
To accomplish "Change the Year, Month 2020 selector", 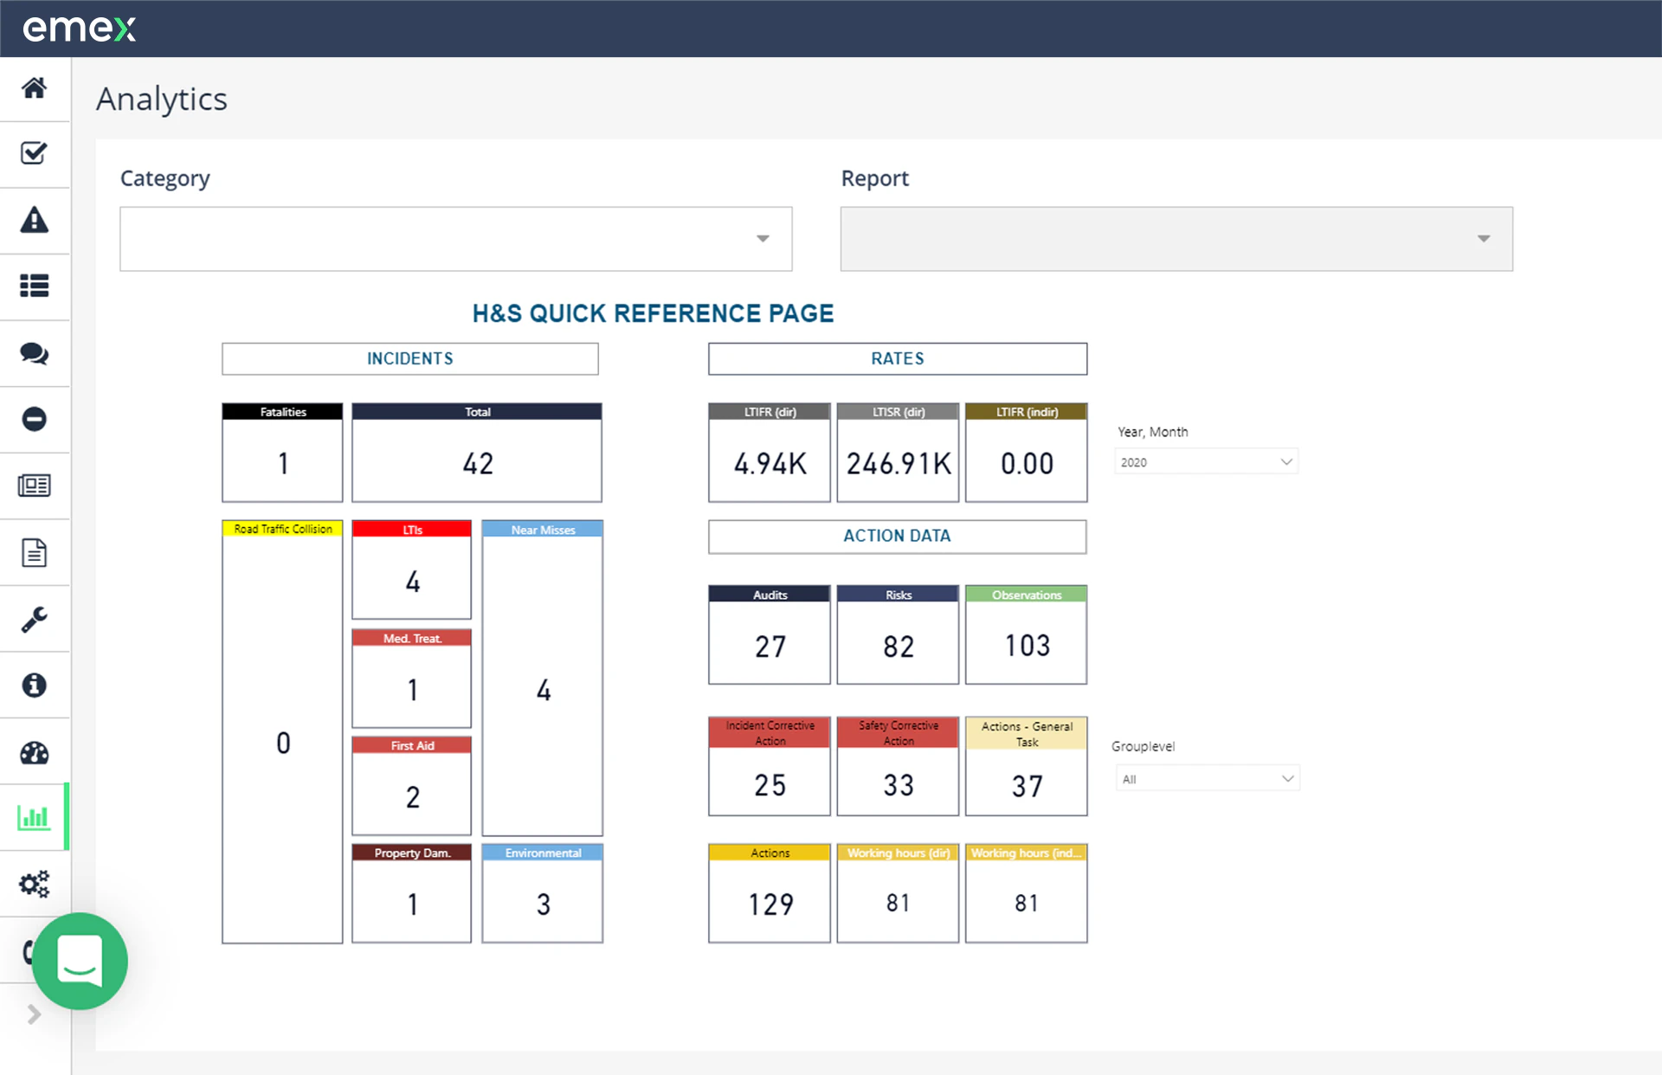I will (1206, 461).
